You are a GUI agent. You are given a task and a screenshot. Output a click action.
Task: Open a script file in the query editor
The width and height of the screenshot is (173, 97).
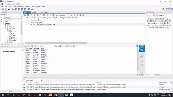[25, 15]
